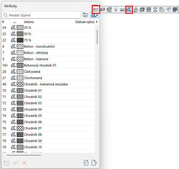Viewport: 179px width, 169px height.
Task: Select the Profiles I-beam icon
Action: [155, 10]
